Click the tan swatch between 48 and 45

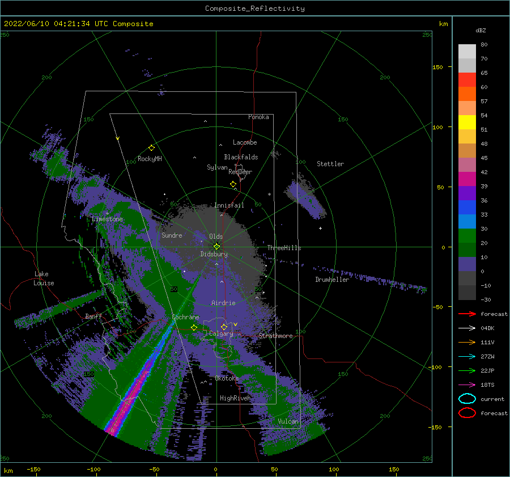(467, 151)
